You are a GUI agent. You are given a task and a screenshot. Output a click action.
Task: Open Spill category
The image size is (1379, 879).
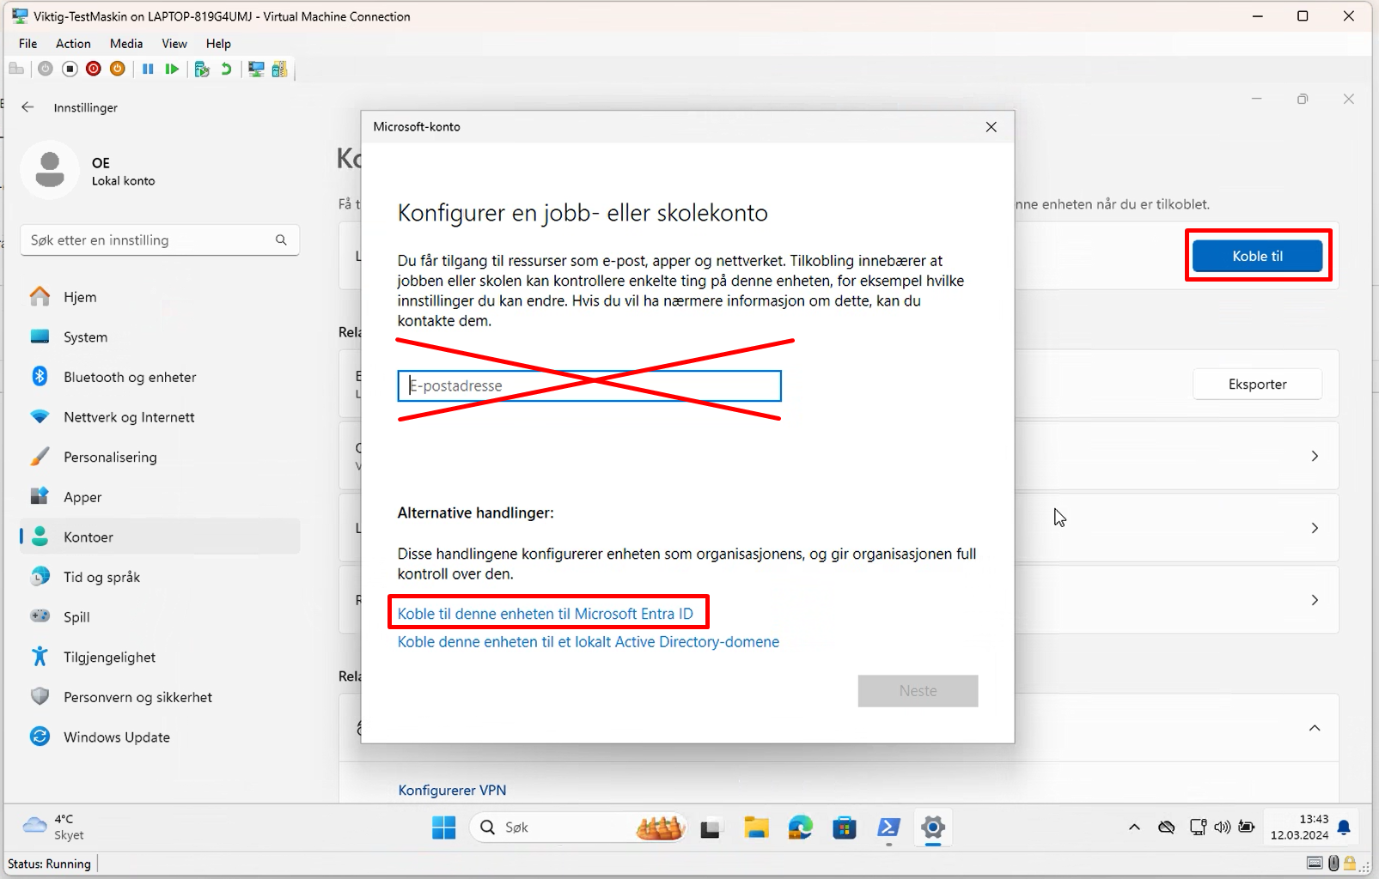click(160, 617)
